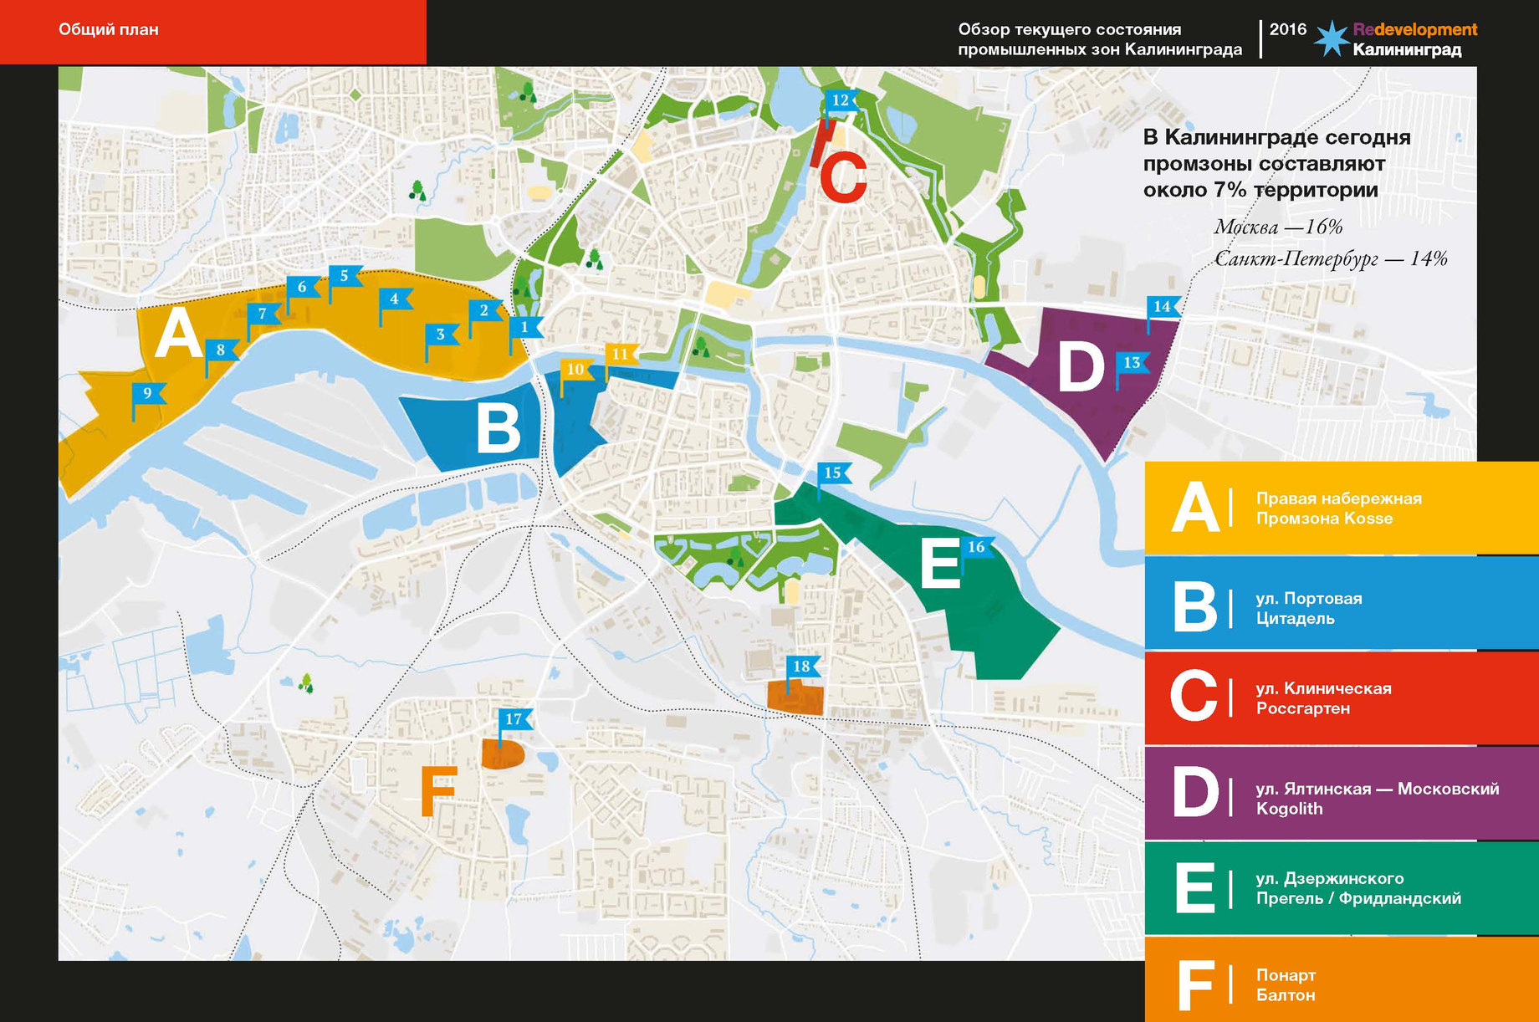Click flag marker number 16
Image resolution: width=1539 pixels, height=1022 pixels.
pyautogui.click(x=978, y=547)
